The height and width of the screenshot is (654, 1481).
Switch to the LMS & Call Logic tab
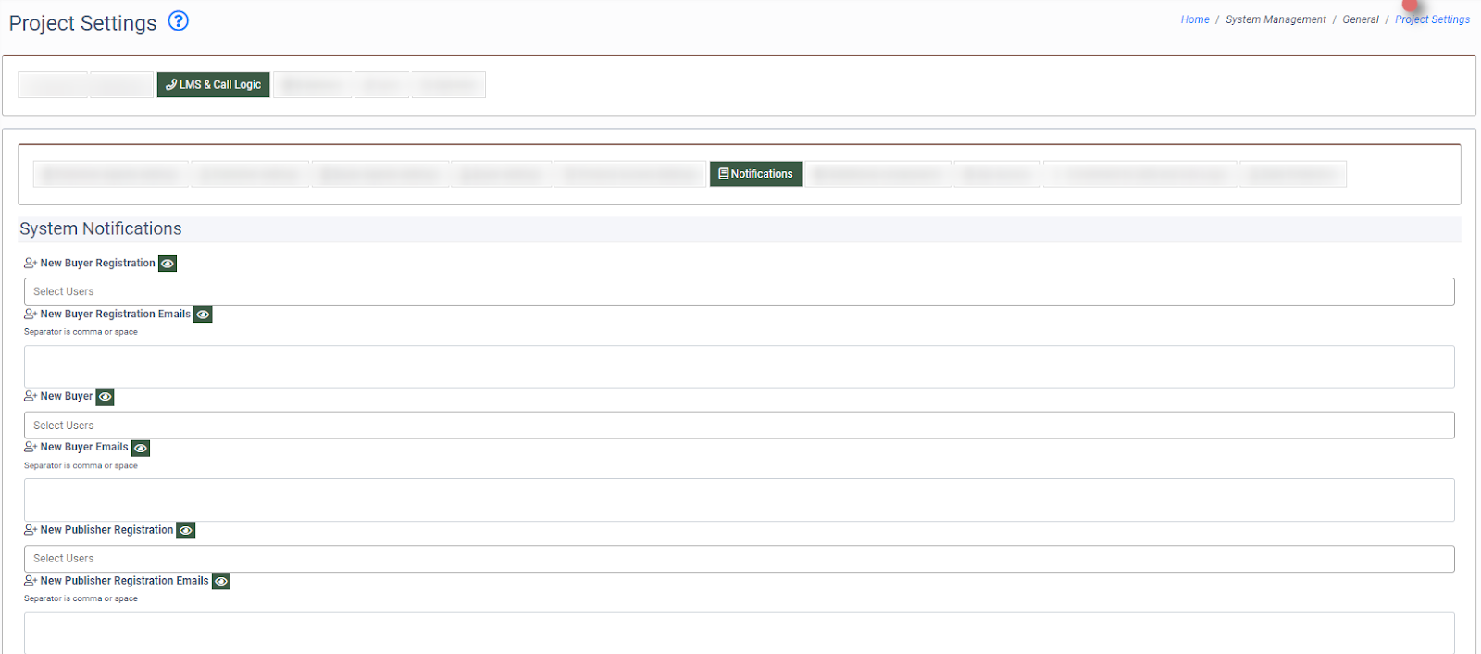pyautogui.click(x=213, y=85)
